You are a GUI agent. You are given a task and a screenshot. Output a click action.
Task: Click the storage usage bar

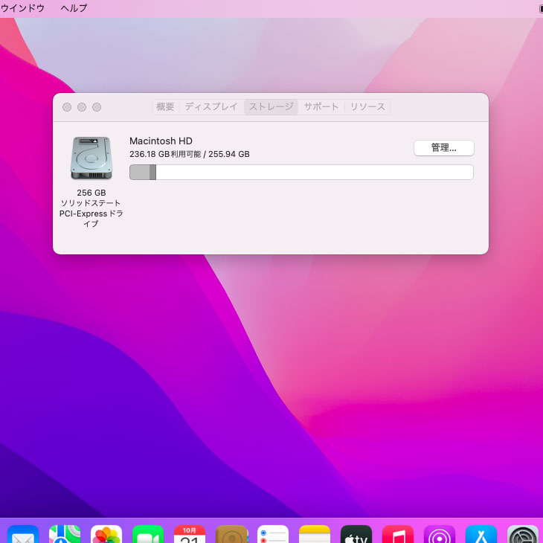click(x=301, y=172)
